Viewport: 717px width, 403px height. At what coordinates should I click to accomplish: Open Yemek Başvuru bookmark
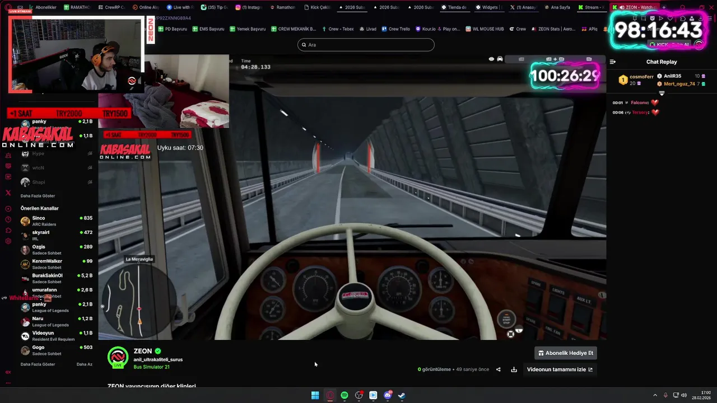pyautogui.click(x=248, y=29)
